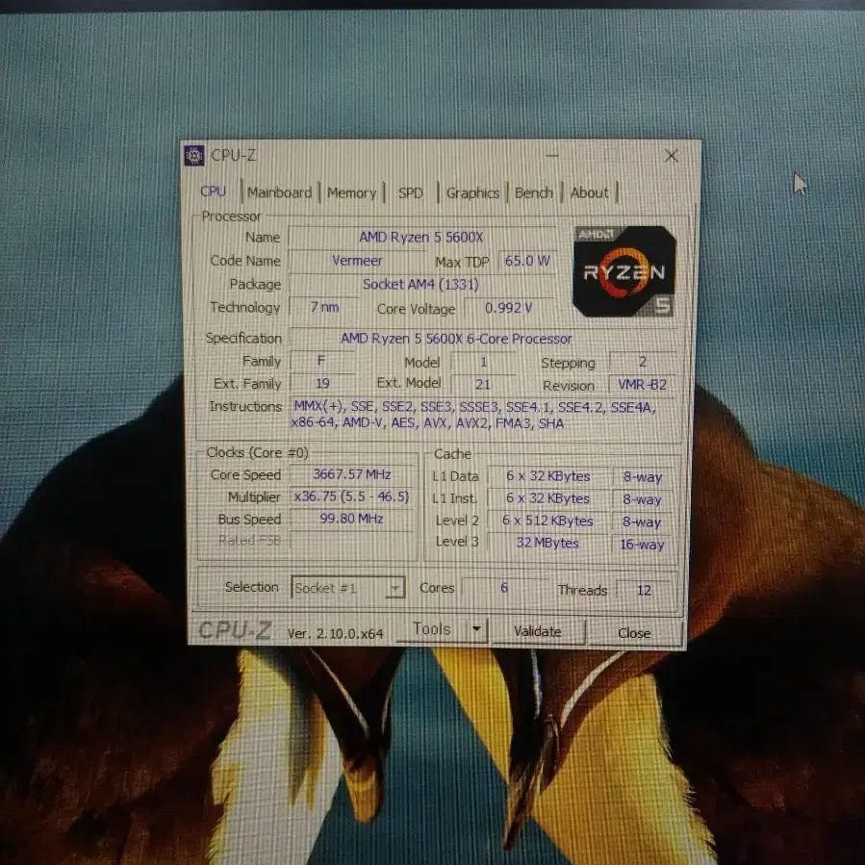Viewport: 865px width, 865px height.
Task: Open the SPD tab
Action: pos(411,193)
